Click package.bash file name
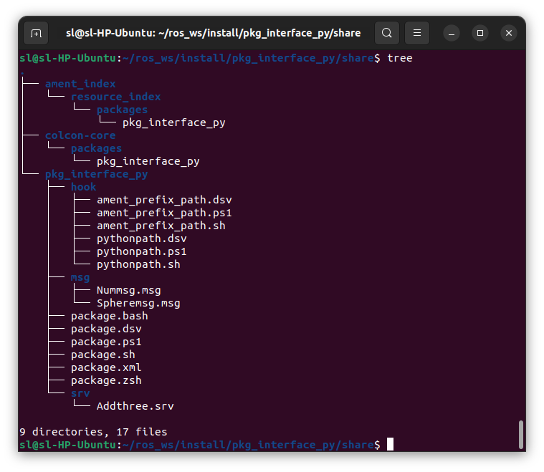The image size is (544, 472). (109, 317)
